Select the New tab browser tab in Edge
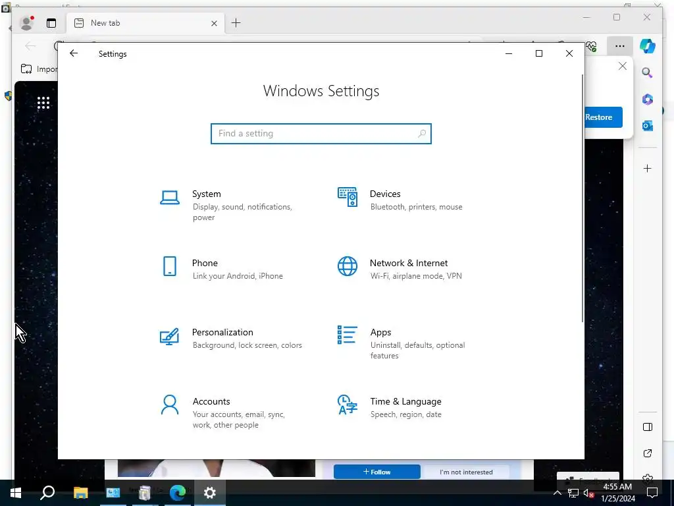 pos(145,23)
